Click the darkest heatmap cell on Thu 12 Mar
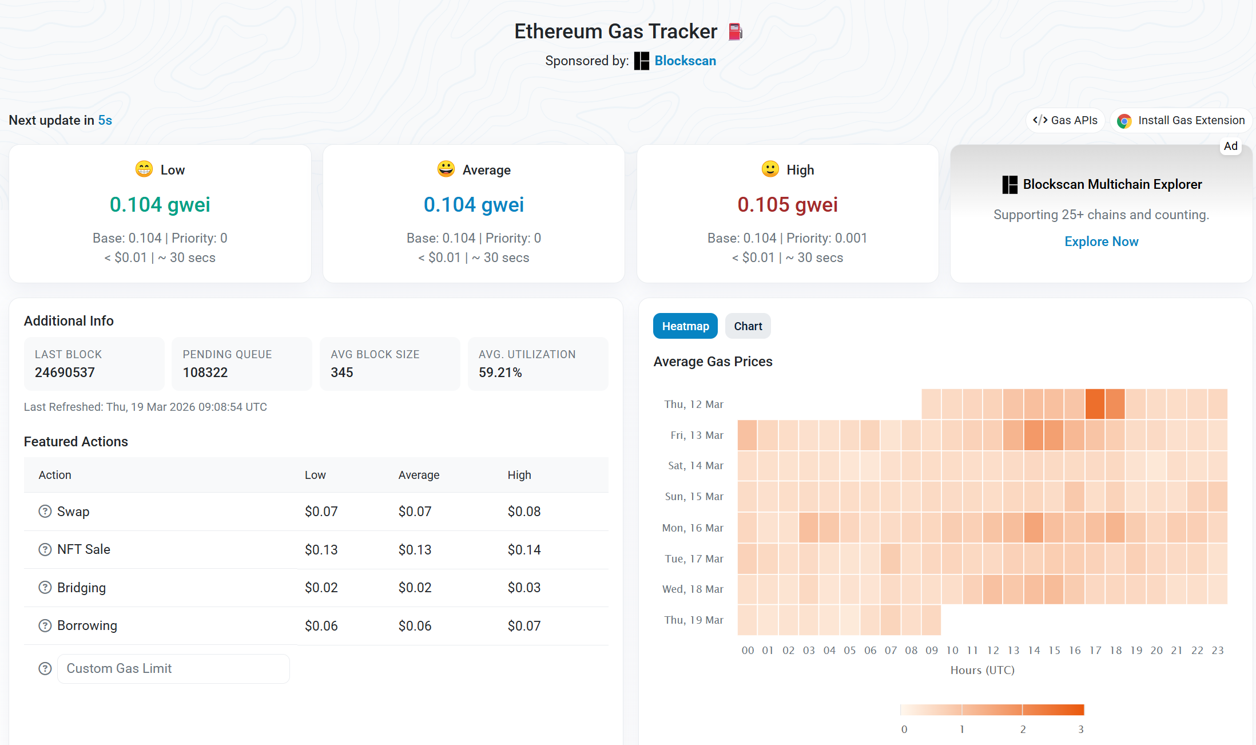1256x745 pixels. click(x=1095, y=404)
